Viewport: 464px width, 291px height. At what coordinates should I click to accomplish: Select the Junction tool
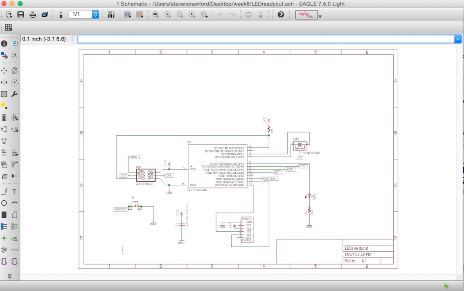pos(4,238)
